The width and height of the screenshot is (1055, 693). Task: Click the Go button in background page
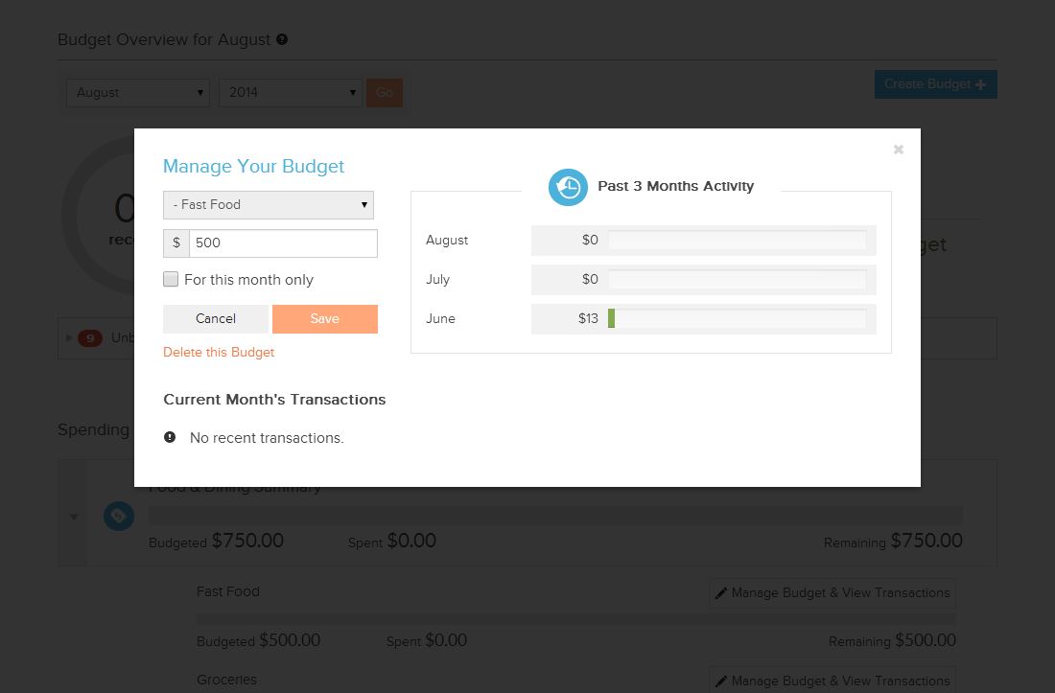coord(385,93)
